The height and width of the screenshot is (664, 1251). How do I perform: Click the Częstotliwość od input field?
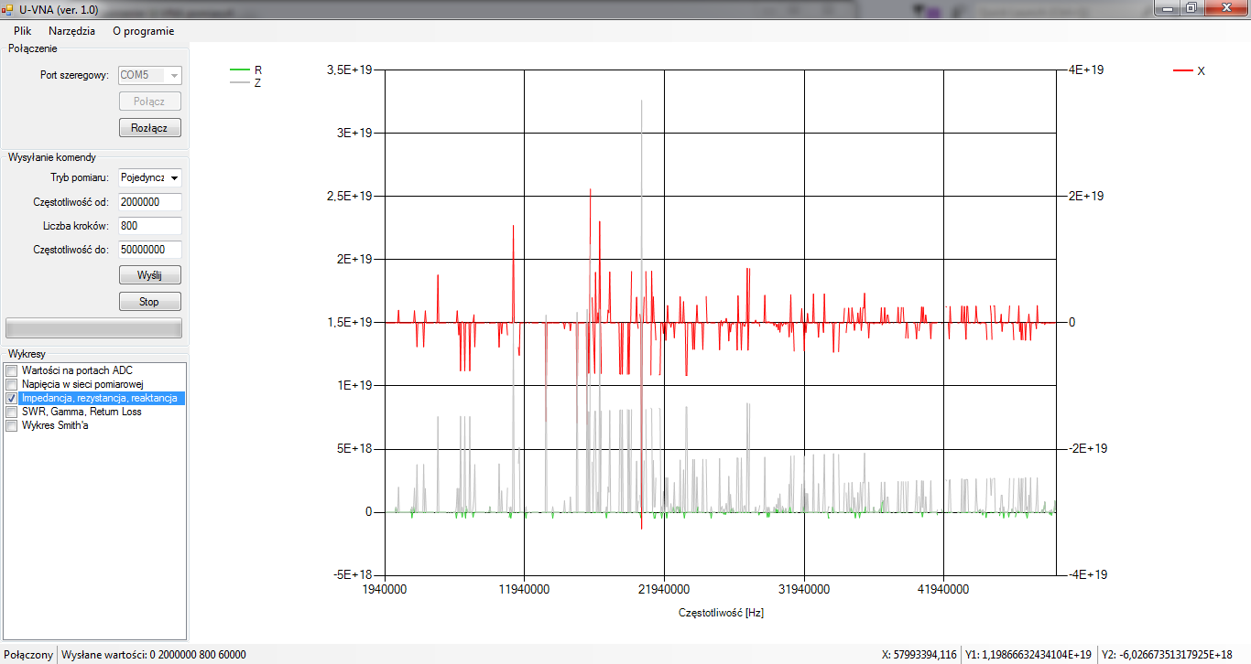[x=150, y=202]
